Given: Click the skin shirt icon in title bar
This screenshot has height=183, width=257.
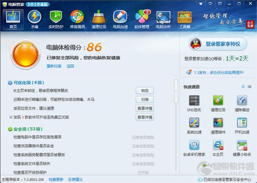Looking at the screenshot, I should click(x=201, y=4).
